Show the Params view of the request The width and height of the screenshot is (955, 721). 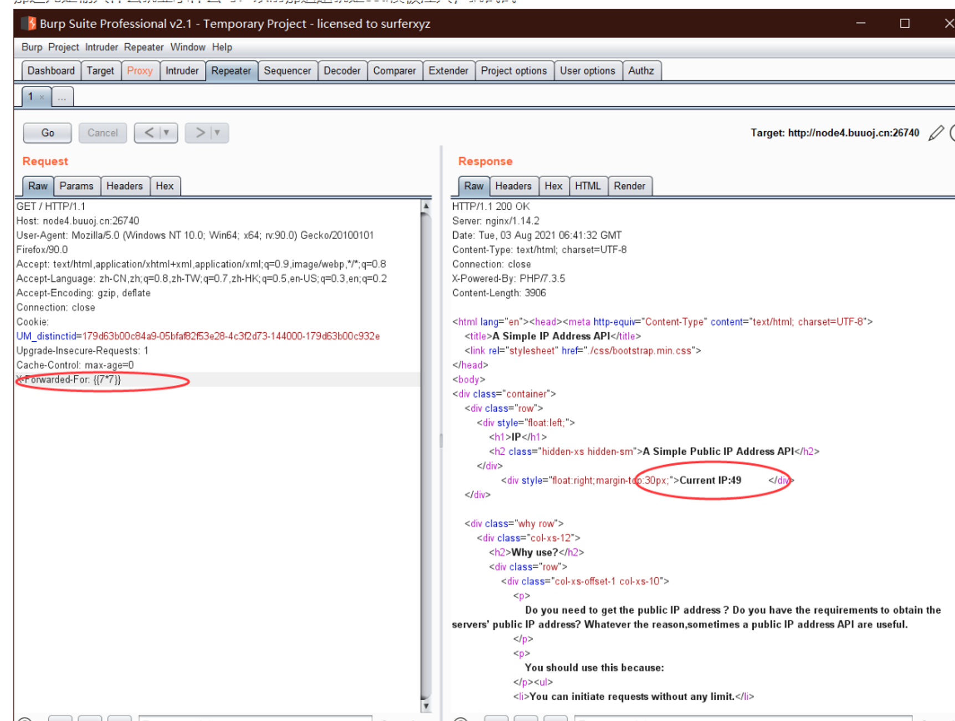click(x=76, y=186)
